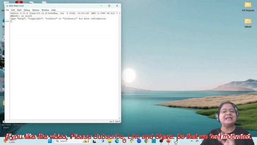Screen dimensions: 257x145
Task: Open Microsoft Edge from the taskbar
Action: click(x=117, y=141)
